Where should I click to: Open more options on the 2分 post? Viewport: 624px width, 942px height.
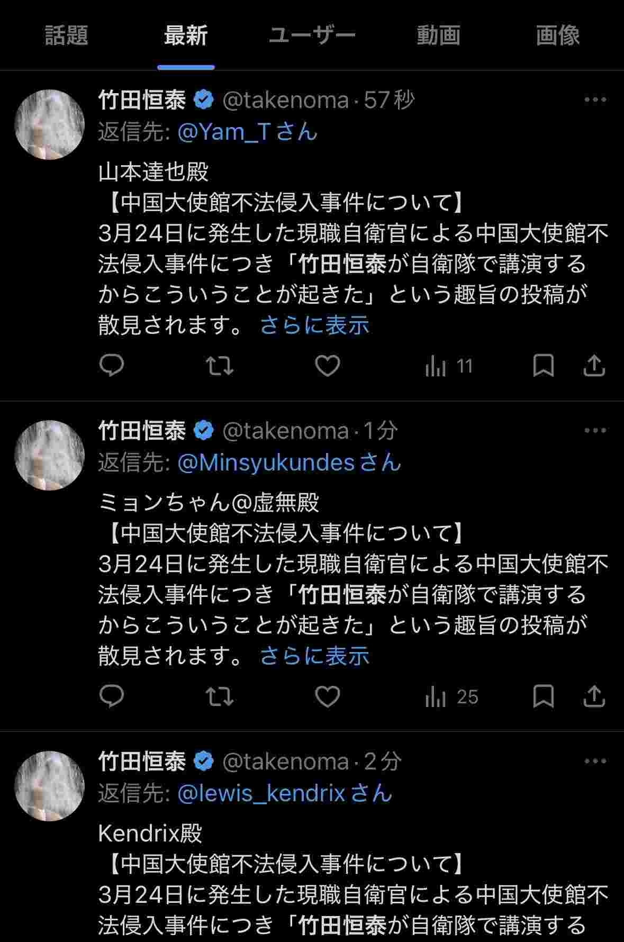(595, 761)
